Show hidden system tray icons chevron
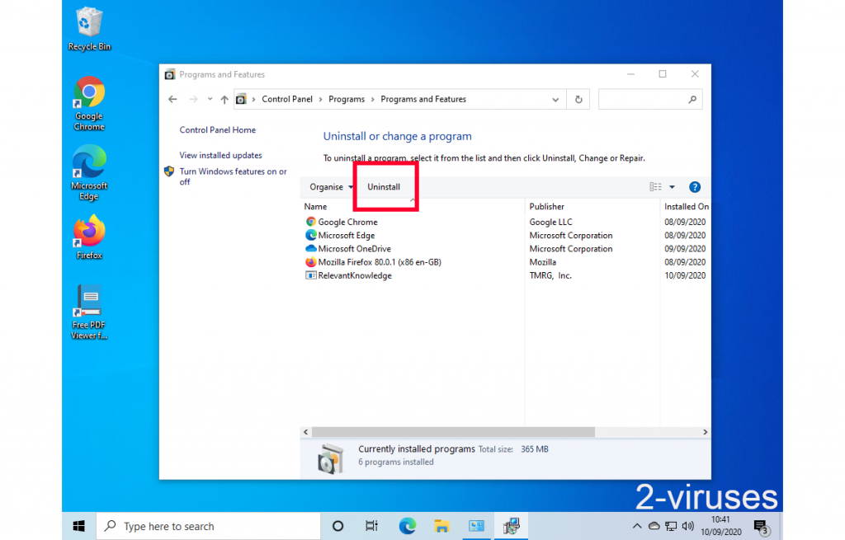 [637, 526]
